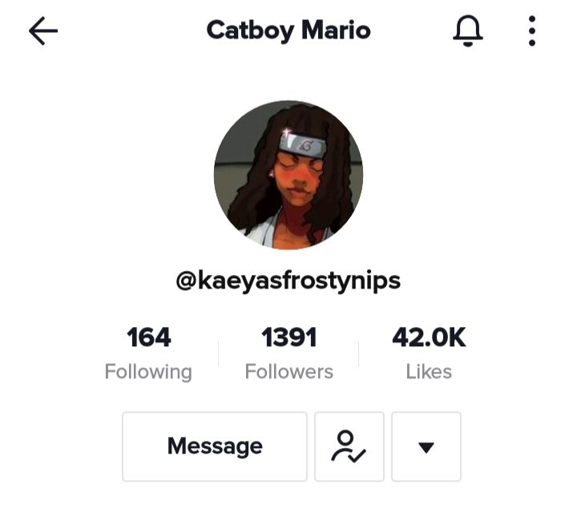The height and width of the screenshot is (505, 577).
Task: Tap the Catboy Mario profile title
Action: tap(288, 30)
